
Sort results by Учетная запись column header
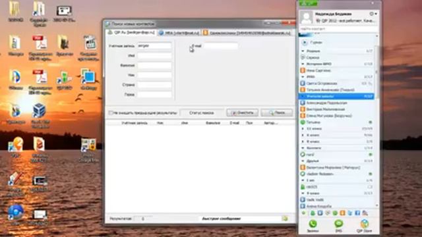[x=135, y=123]
